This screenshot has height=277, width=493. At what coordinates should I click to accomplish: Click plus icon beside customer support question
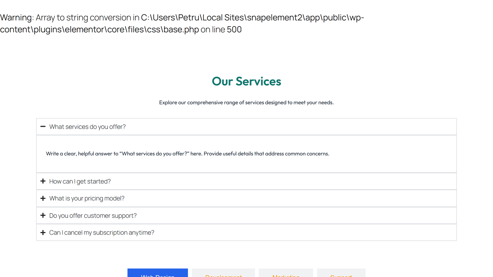tap(43, 215)
